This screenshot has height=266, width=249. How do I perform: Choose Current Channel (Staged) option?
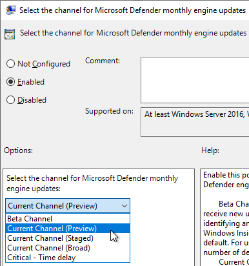click(x=68, y=238)
